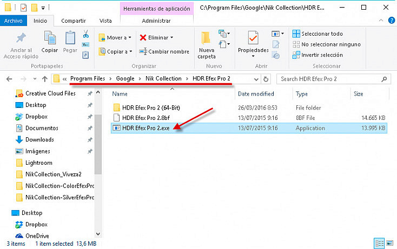This screenshot has width=397, height=249.
Task: Switch to the Compartir ribbon tab
Action: click(74, 21)
